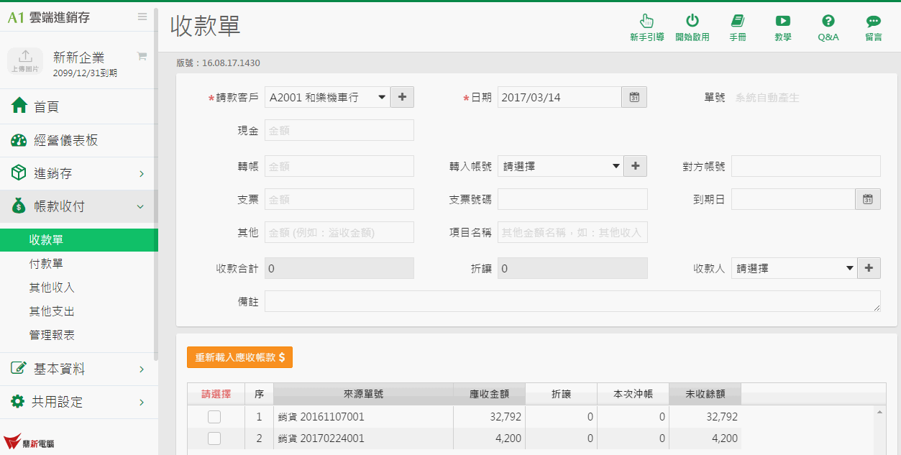
Task: Click the 鼎新電腦 logo
Action: click(29, 442)
